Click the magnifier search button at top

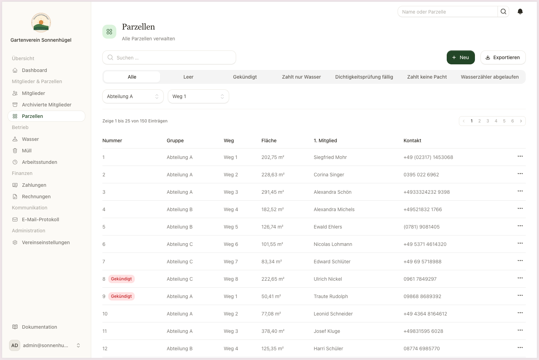pos(503,11)
